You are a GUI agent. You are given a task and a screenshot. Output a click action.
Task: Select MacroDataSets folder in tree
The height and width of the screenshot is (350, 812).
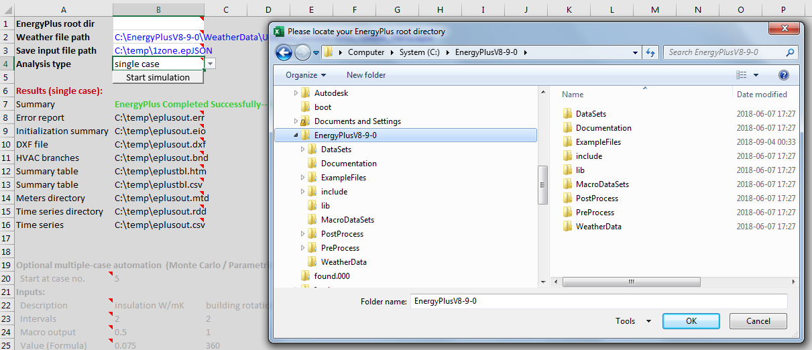(x=347, y=220)
